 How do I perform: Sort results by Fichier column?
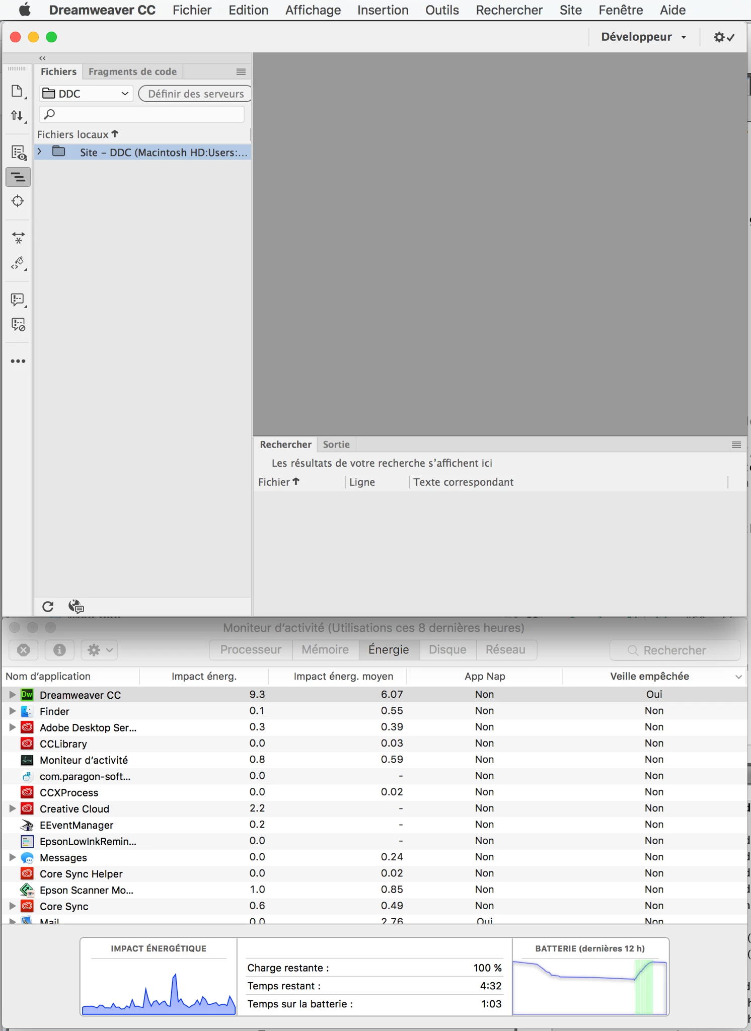click(x=279, y=482)
